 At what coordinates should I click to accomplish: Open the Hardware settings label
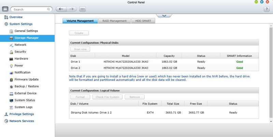pos(21,58)
